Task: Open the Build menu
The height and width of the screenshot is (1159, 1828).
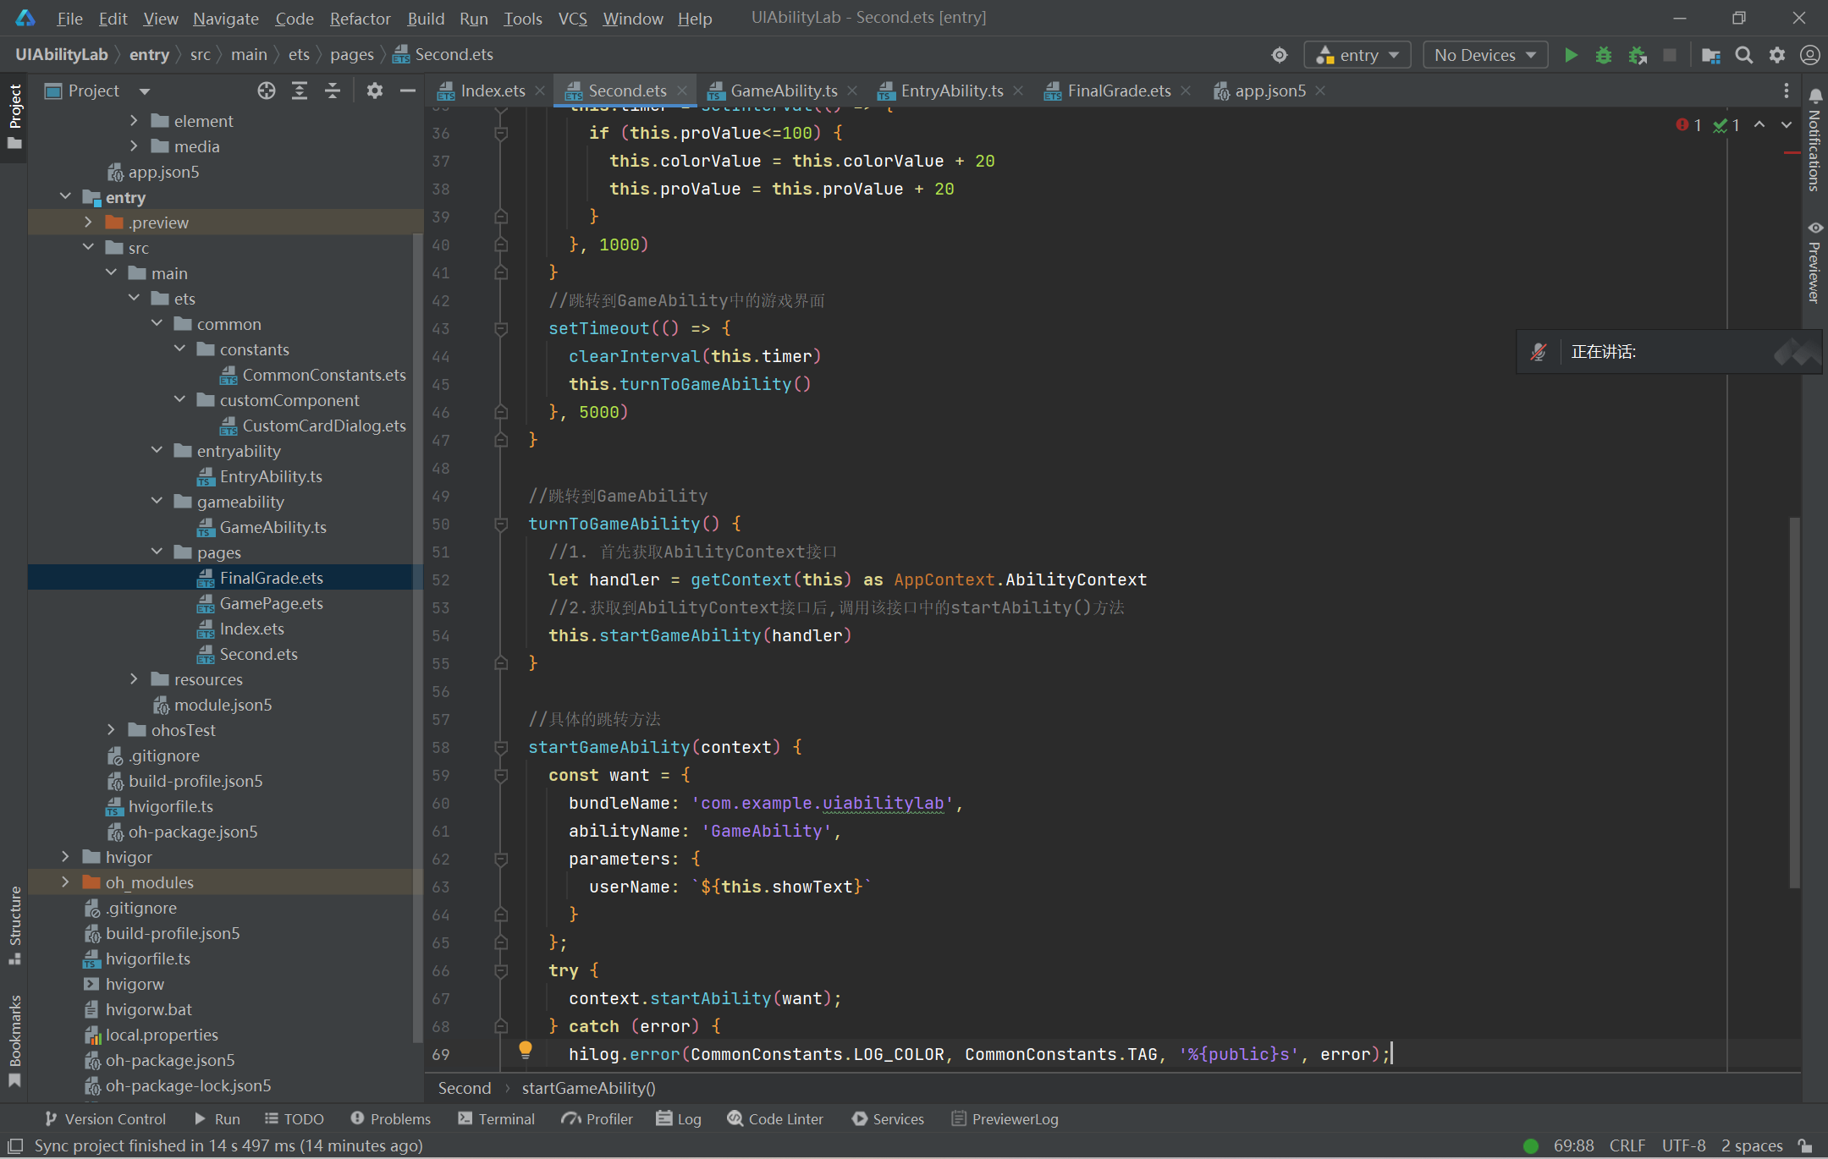Action: (426, 18)
